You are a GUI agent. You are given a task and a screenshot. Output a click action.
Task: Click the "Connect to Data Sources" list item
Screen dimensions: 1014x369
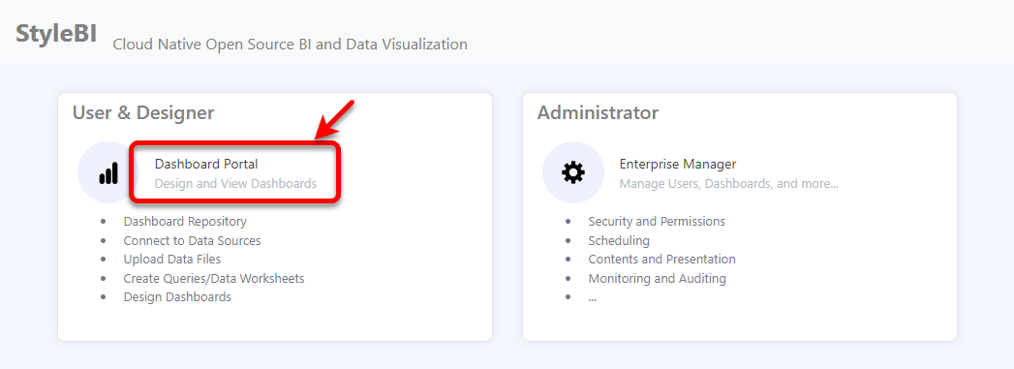(192, 240)
